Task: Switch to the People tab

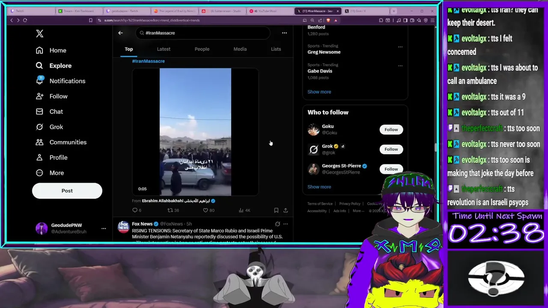Action: [202, 49]
